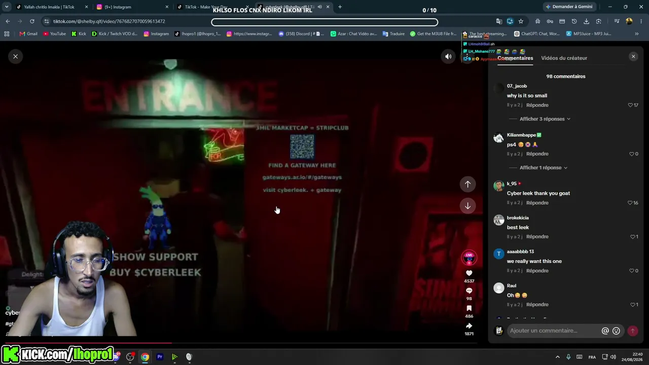This screenshot has height=365, width=649.
Task: Reply to aaaabbbb 13's comment
Action: tap(537, 271)
